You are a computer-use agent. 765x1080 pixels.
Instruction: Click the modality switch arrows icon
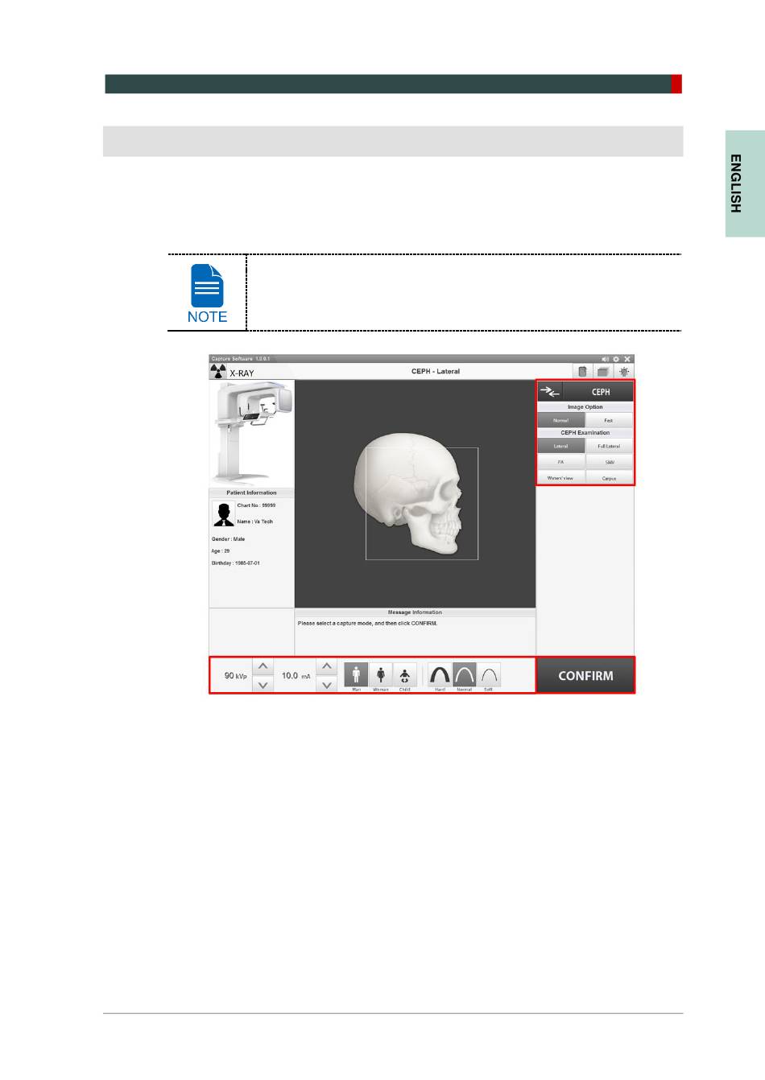point(550,392)
